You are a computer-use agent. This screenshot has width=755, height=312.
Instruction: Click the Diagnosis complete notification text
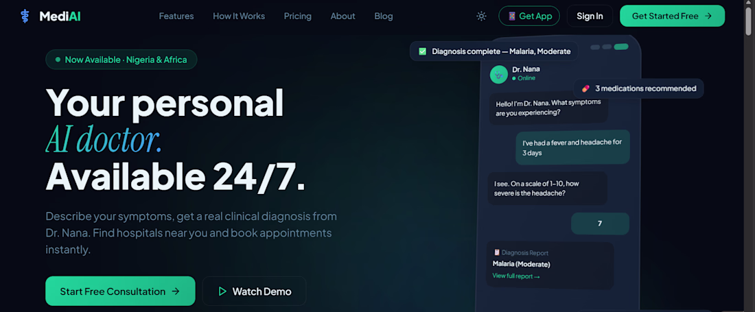[x=501, y=51]
